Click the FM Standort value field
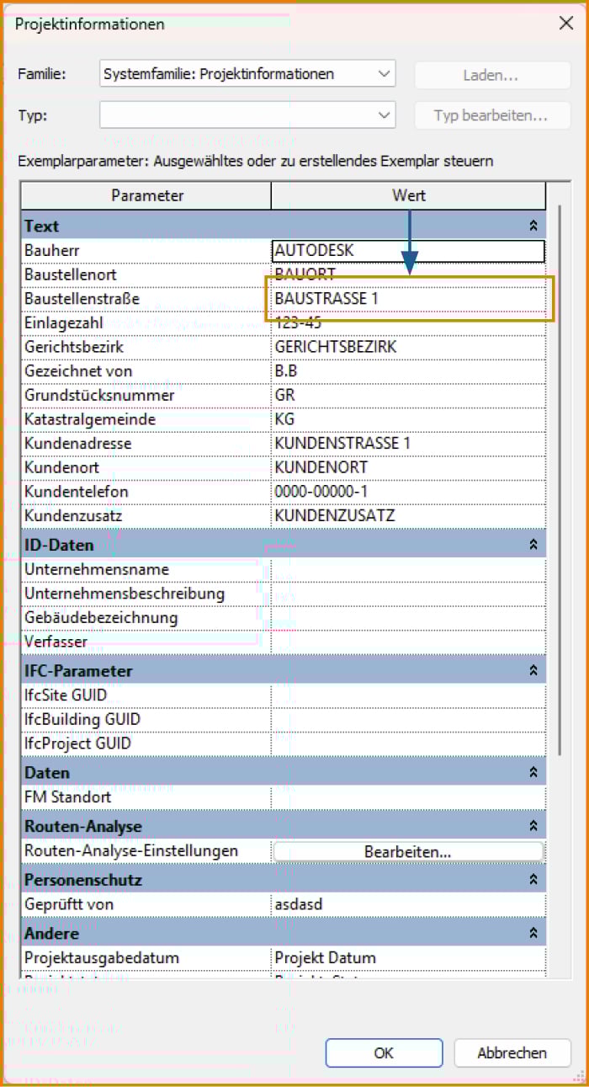Image resolution: width=589 pixels, height=1087 pixels. 408,797
